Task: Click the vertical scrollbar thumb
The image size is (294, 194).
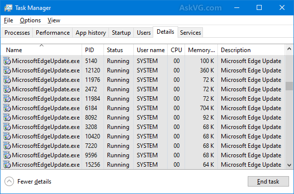Action: [289, 86]
